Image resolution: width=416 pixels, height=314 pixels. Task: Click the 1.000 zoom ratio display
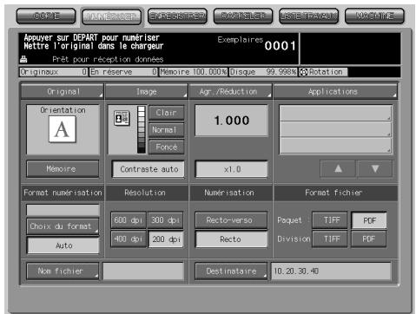[231, 121]
